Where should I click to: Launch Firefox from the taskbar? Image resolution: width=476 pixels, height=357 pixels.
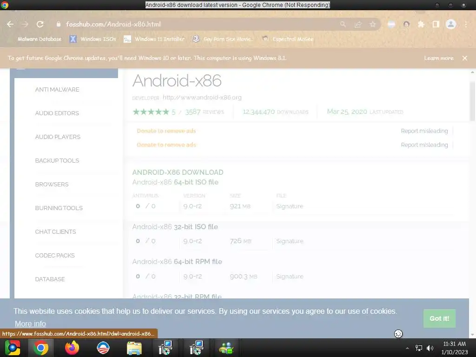[x=72, y=348]
